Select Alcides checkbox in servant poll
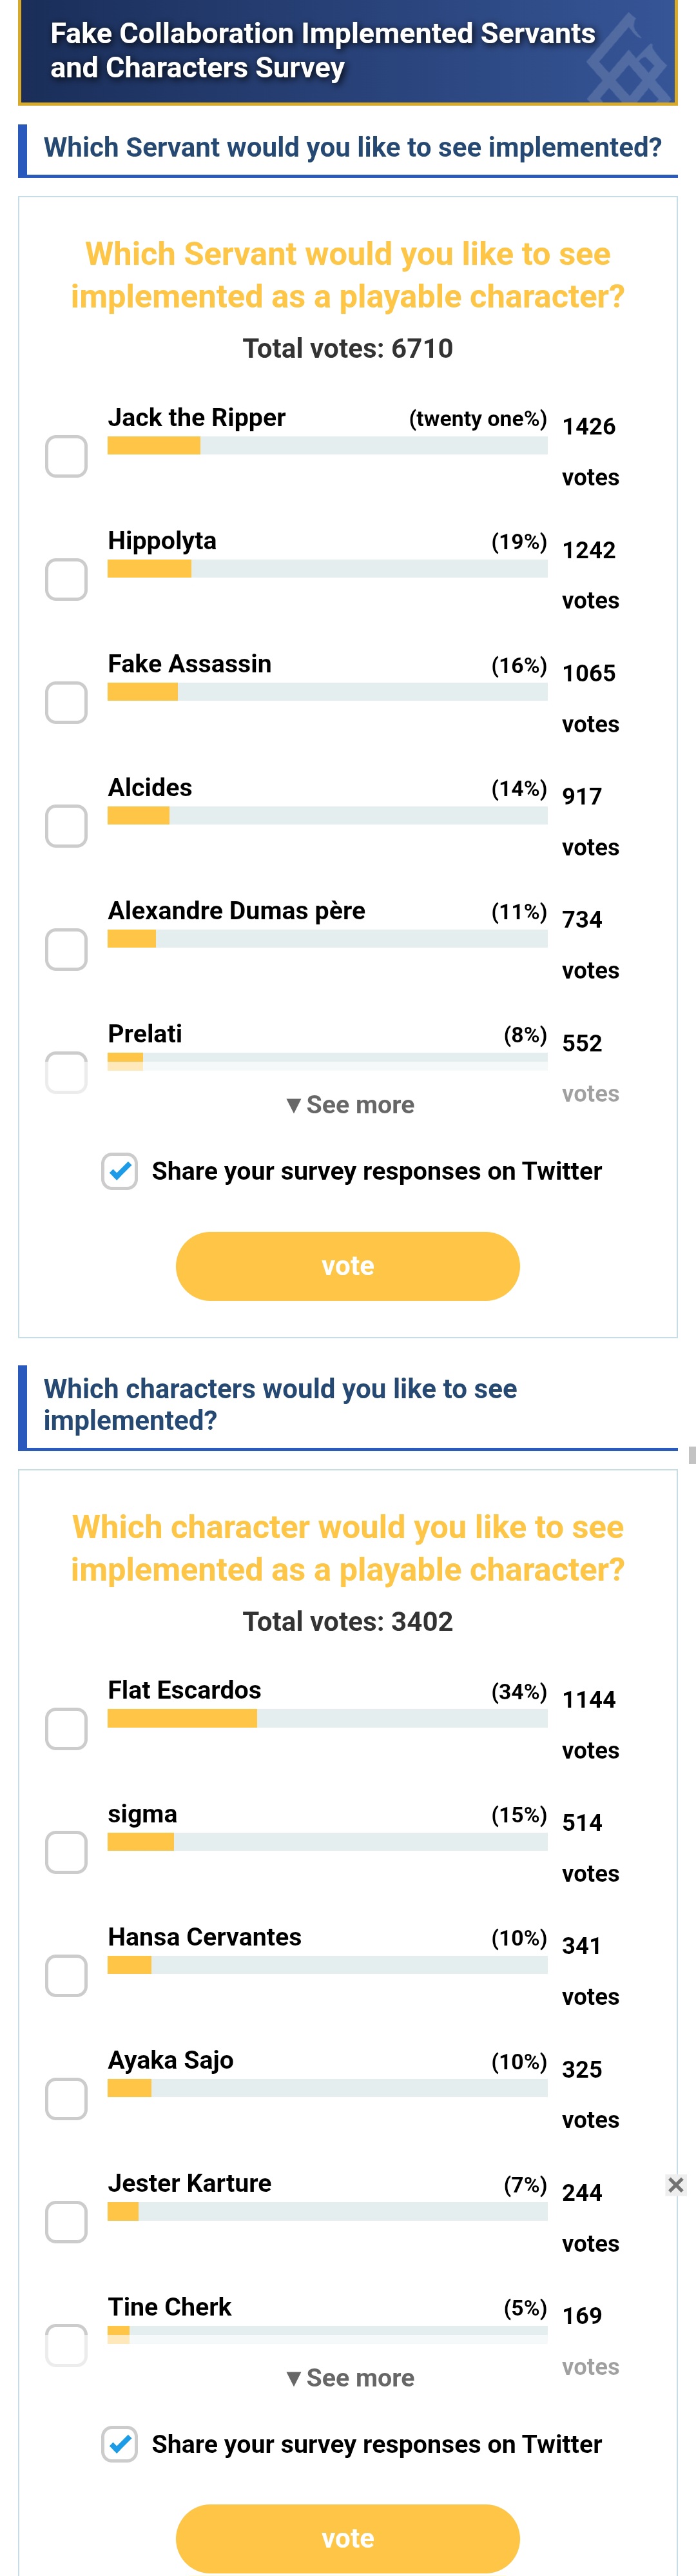The width and height of the screenshot is (696, 2576). point(66,826)
